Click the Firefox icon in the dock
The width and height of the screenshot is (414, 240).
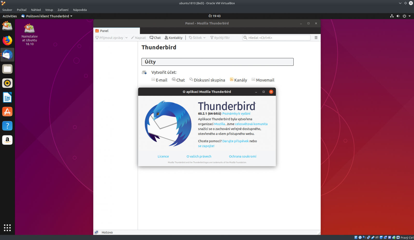(7, 40)
